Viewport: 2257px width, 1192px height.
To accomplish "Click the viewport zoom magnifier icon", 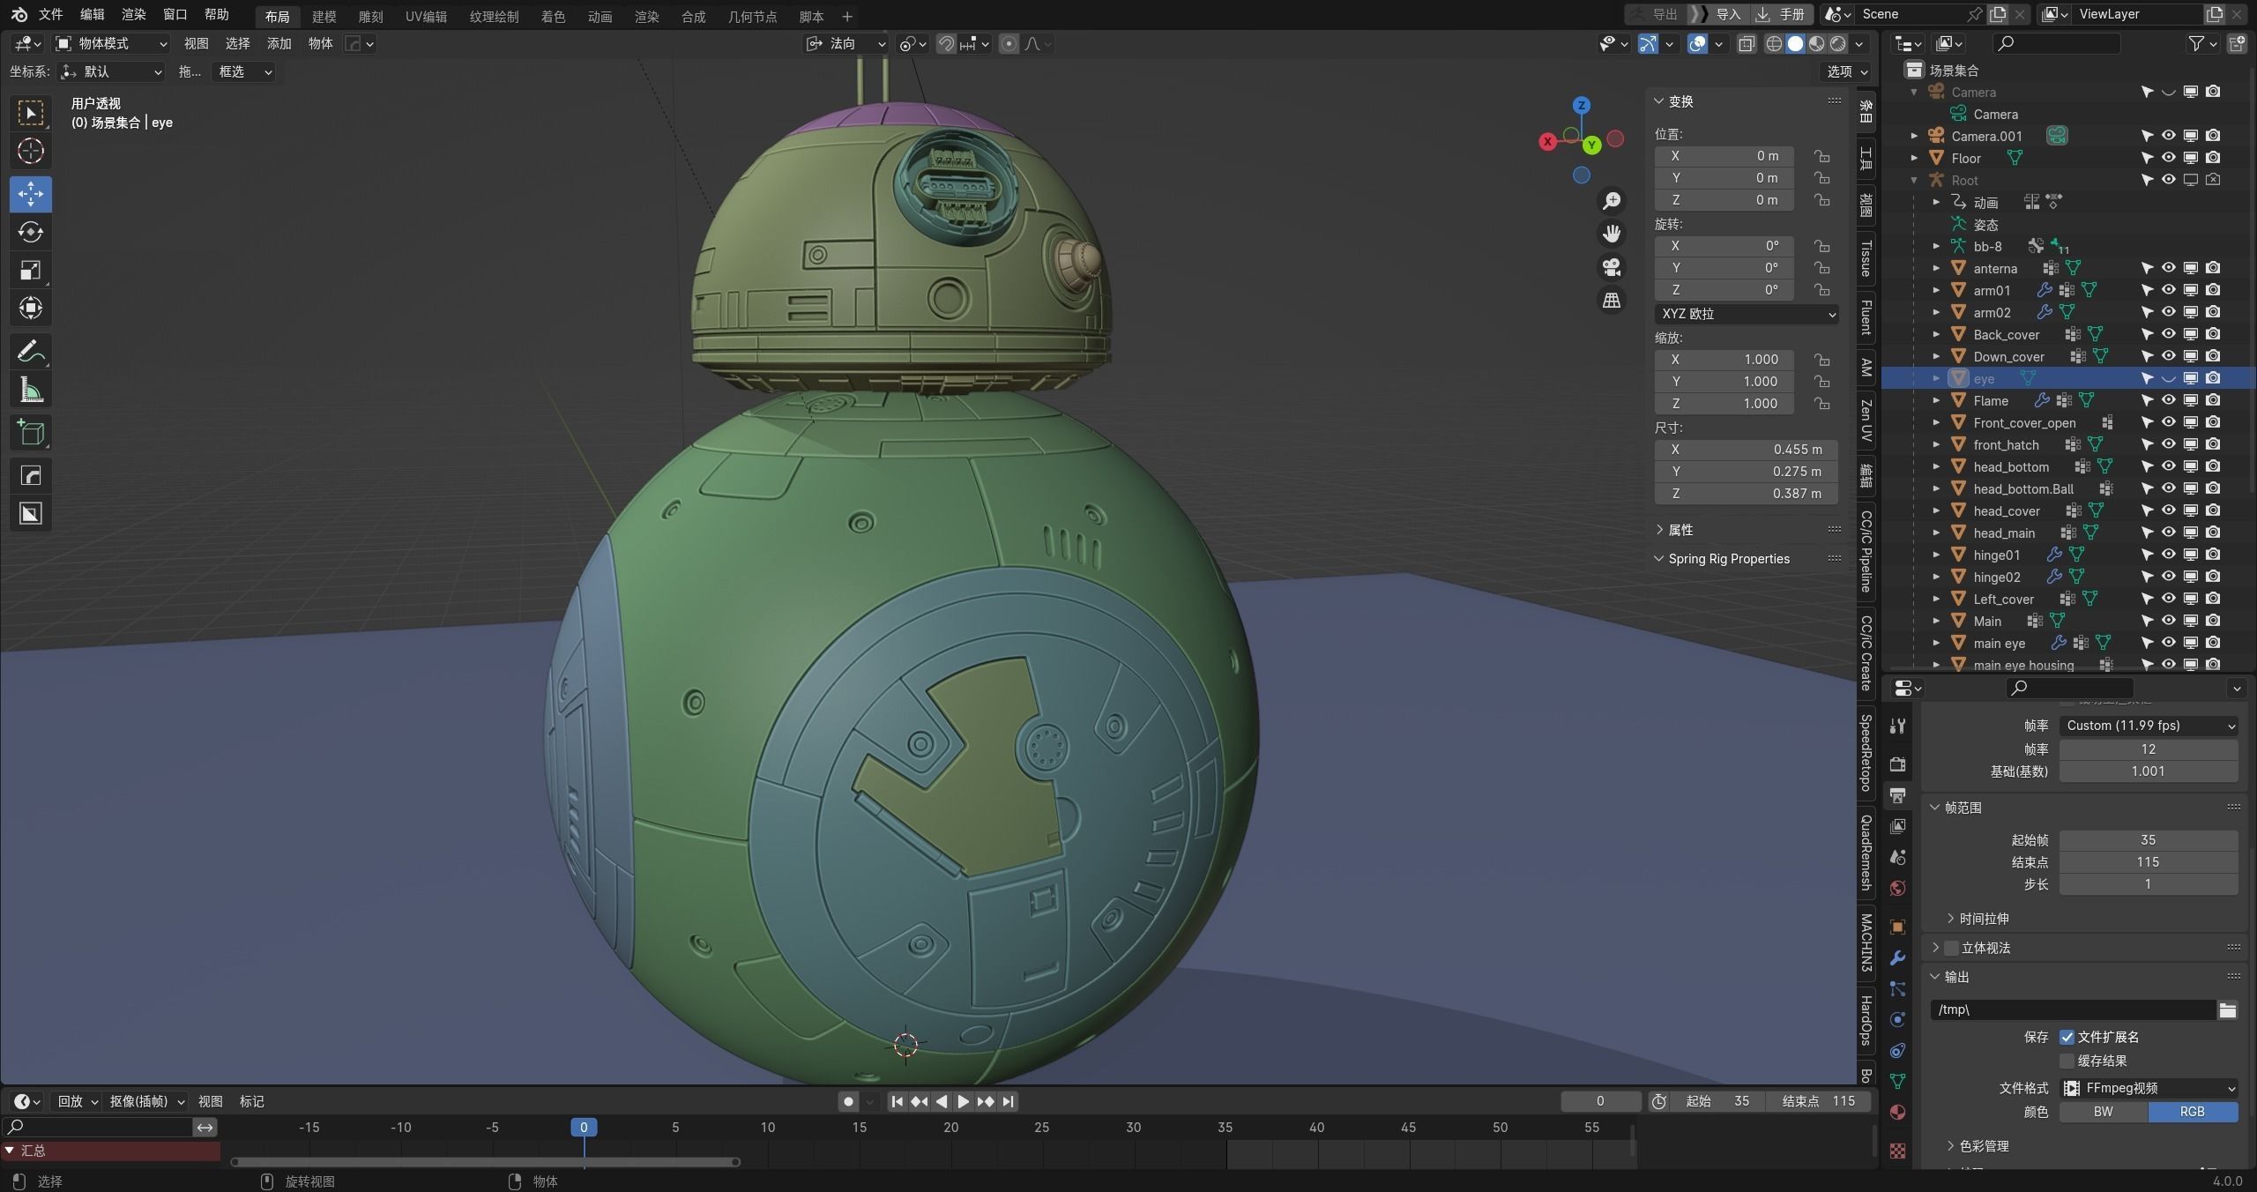I will tap(1612, 201).
